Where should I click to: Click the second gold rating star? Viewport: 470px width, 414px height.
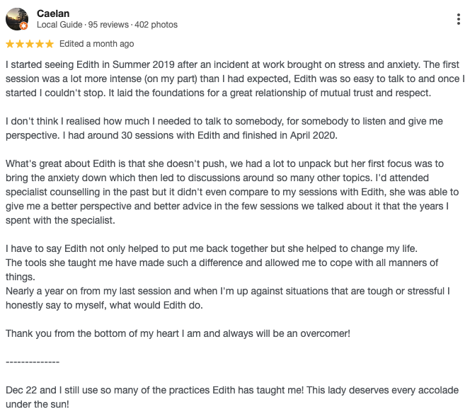coord(20,44)
